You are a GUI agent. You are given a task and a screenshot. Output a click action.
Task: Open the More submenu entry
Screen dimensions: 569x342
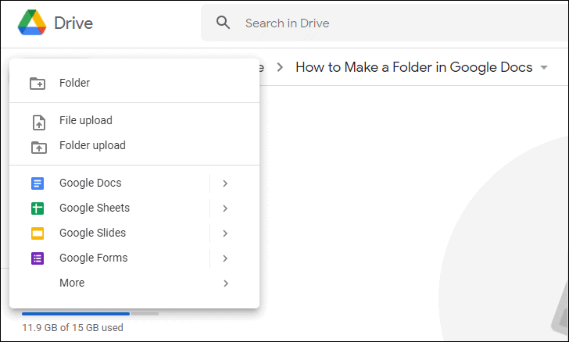click(x=134, y=283)
